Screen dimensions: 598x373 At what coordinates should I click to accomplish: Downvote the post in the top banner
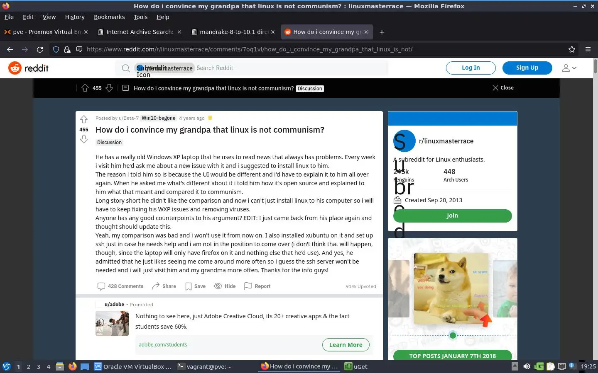point(109,88)
